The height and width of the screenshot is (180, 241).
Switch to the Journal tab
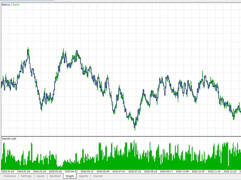[98, 176]
